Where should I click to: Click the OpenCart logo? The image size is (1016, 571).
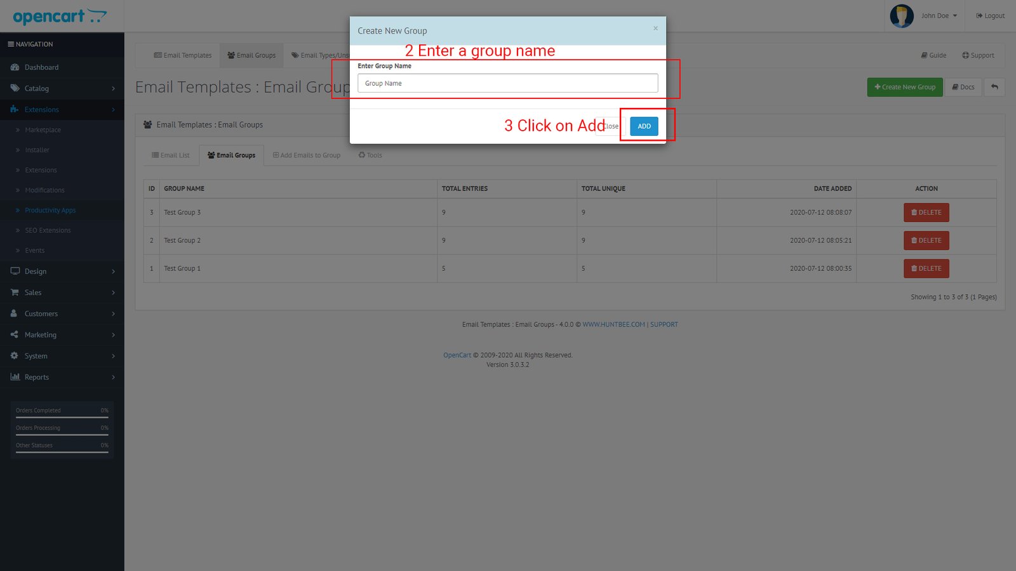[60, 16]
